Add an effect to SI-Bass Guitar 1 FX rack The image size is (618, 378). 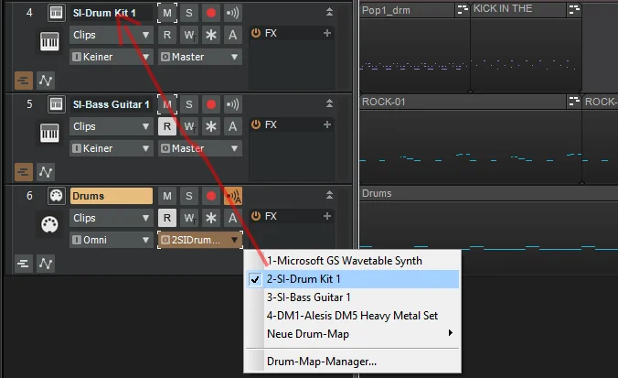pyautogui.click(x=326, y=124)
